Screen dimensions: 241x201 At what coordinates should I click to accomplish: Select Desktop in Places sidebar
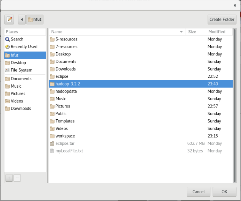point(25,62)
